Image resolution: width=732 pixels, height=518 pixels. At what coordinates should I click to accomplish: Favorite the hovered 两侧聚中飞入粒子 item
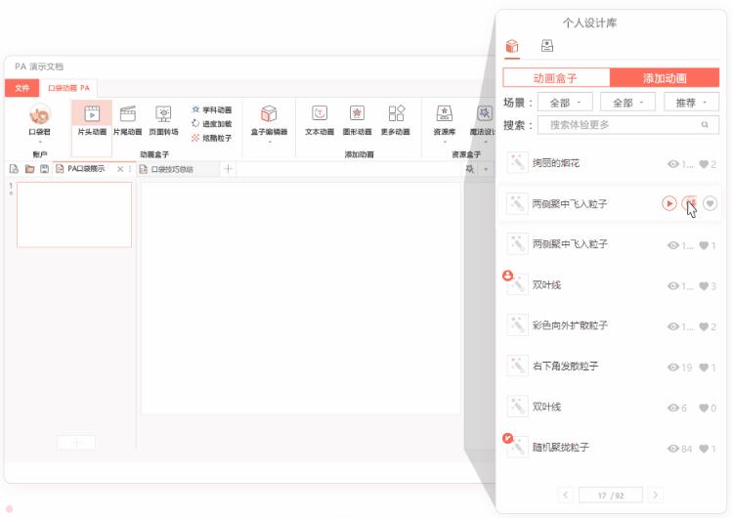point(710,203)
